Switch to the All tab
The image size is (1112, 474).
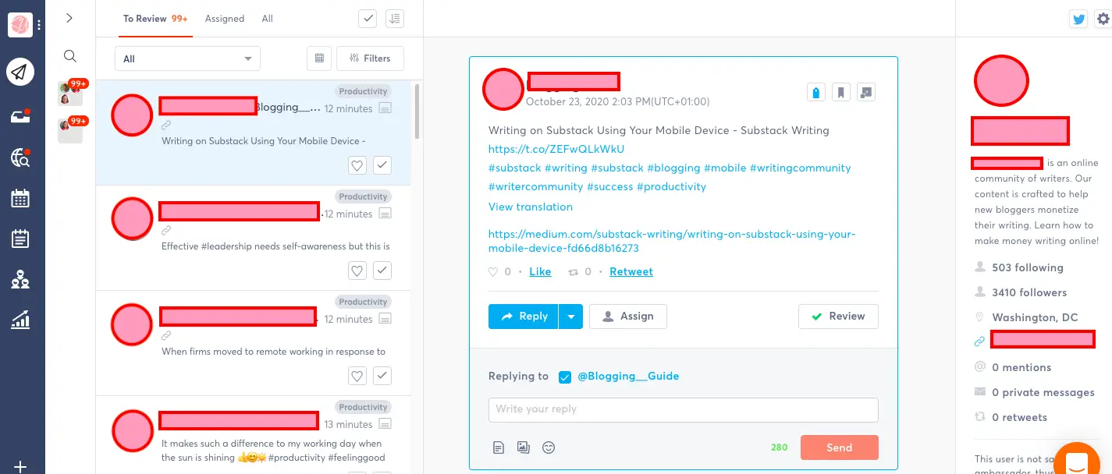tap(268, 19)
